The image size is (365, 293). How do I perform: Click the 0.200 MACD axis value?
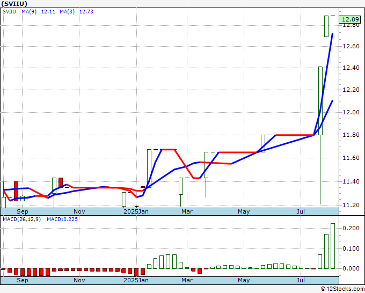pos(351,228)
